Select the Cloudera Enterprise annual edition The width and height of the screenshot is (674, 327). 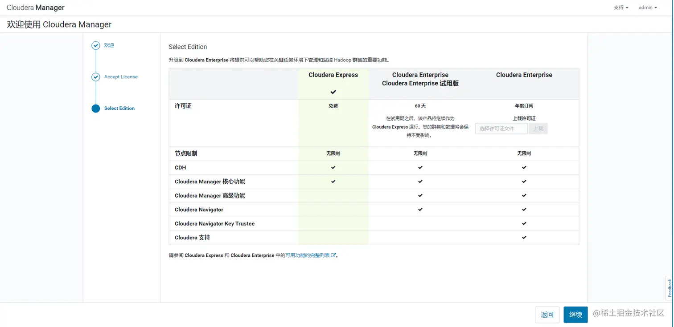pos(524,75)
